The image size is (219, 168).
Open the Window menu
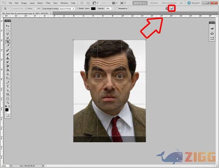coord(64,3)
